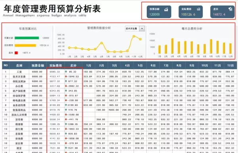Click the bar chart icon on 预算总额 card
Image resolution: width=238 pixels, height=153 pixels.
166,9
